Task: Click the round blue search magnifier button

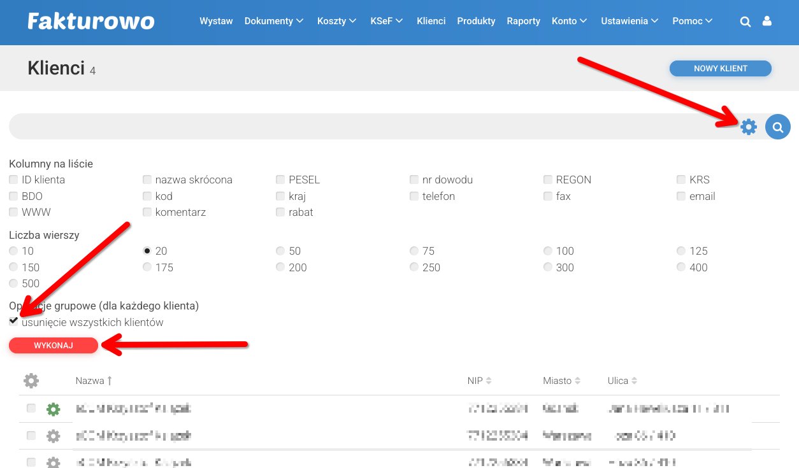Action: 777,127
